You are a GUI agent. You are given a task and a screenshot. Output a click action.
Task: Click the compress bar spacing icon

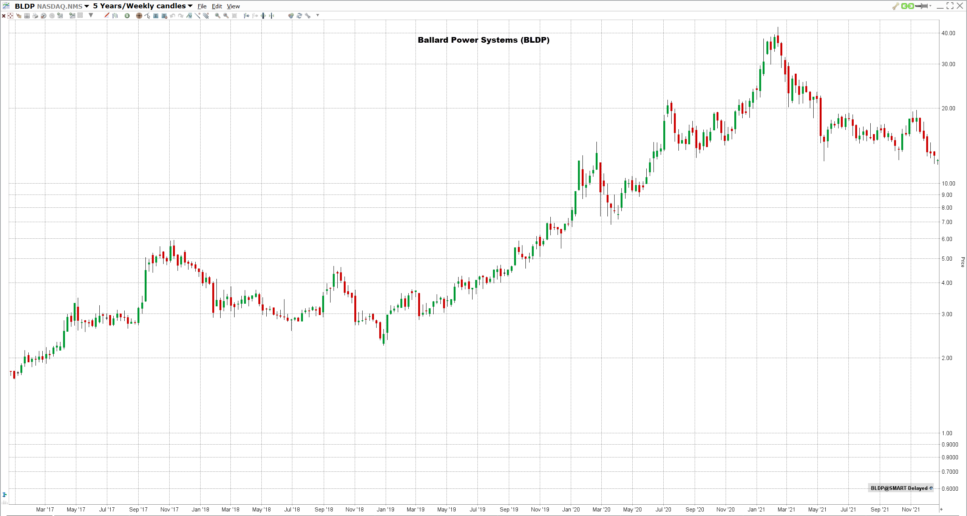pyautogui.click(x=272, y=16)
